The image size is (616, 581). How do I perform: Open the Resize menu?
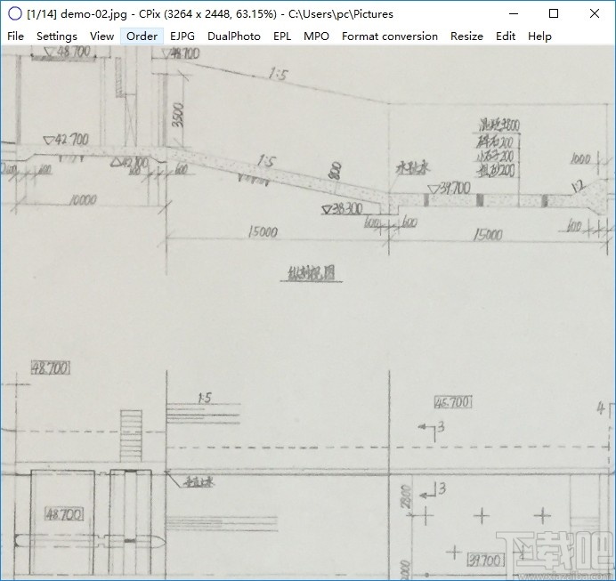point(466,36)
